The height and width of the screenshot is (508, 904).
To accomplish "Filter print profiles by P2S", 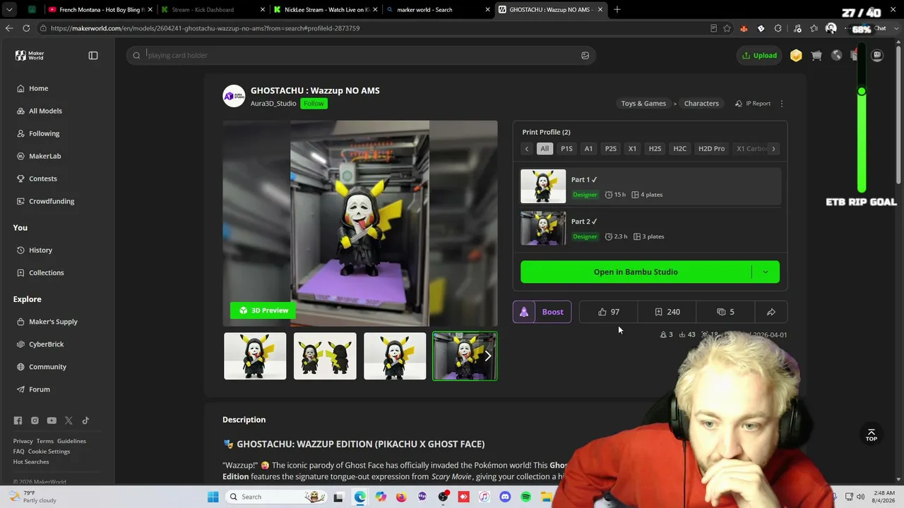I will 611,149.
